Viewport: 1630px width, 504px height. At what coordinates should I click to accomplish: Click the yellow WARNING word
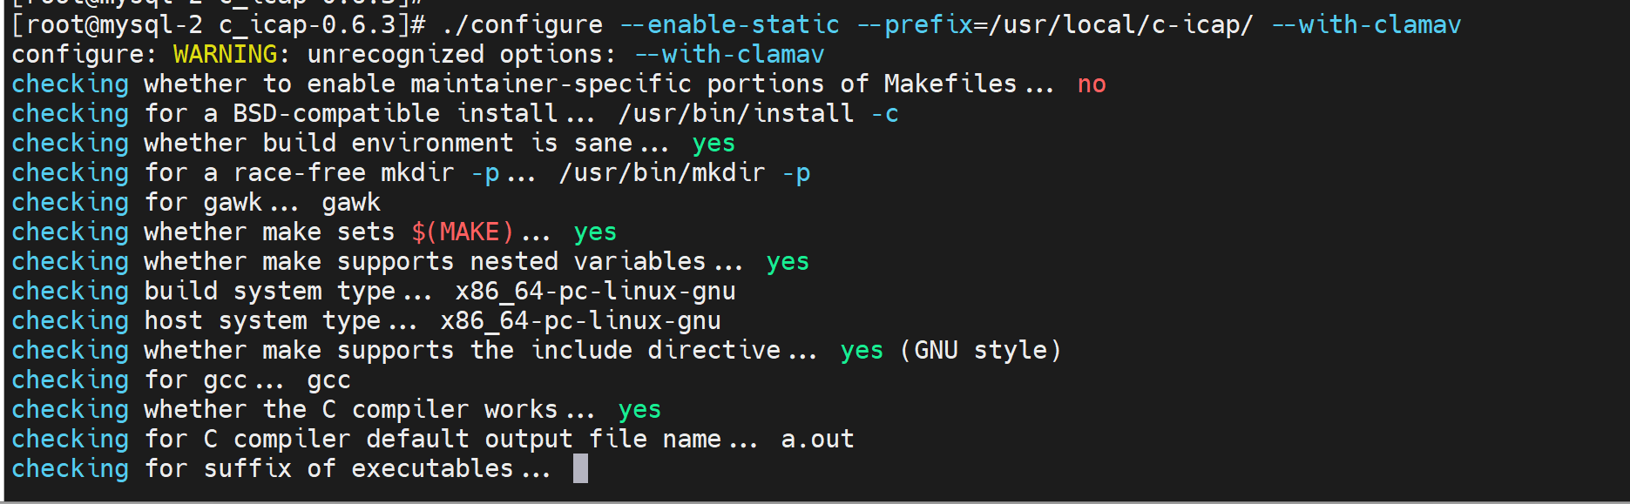point(225,54)
